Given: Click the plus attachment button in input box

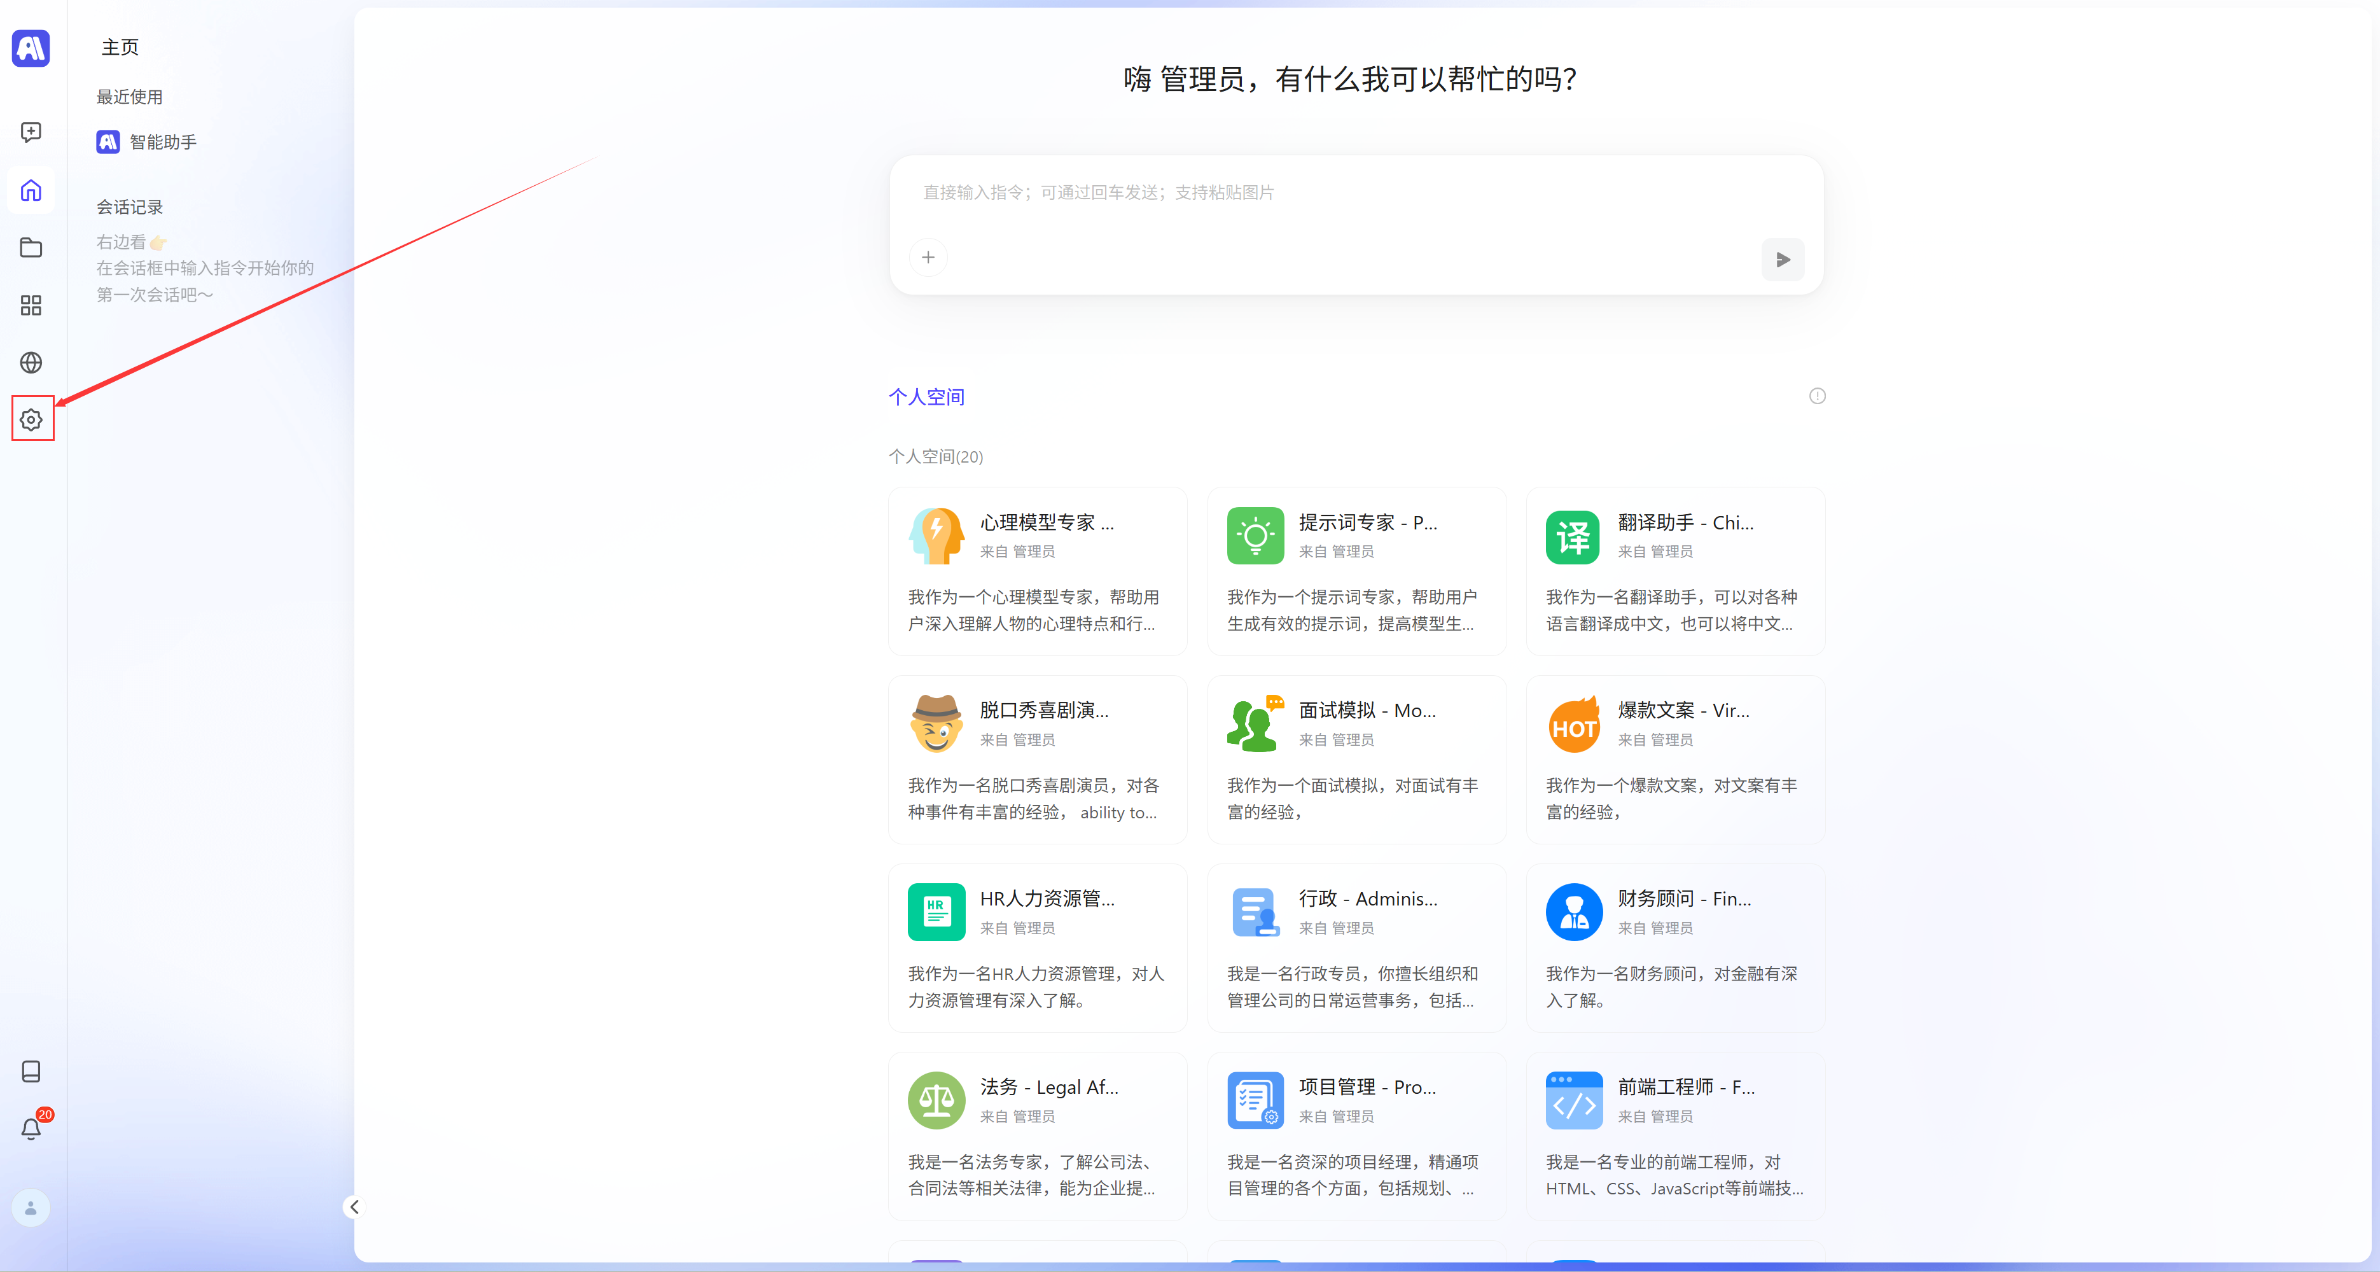Looking at the screenshot, I should (x=929, y=257).
